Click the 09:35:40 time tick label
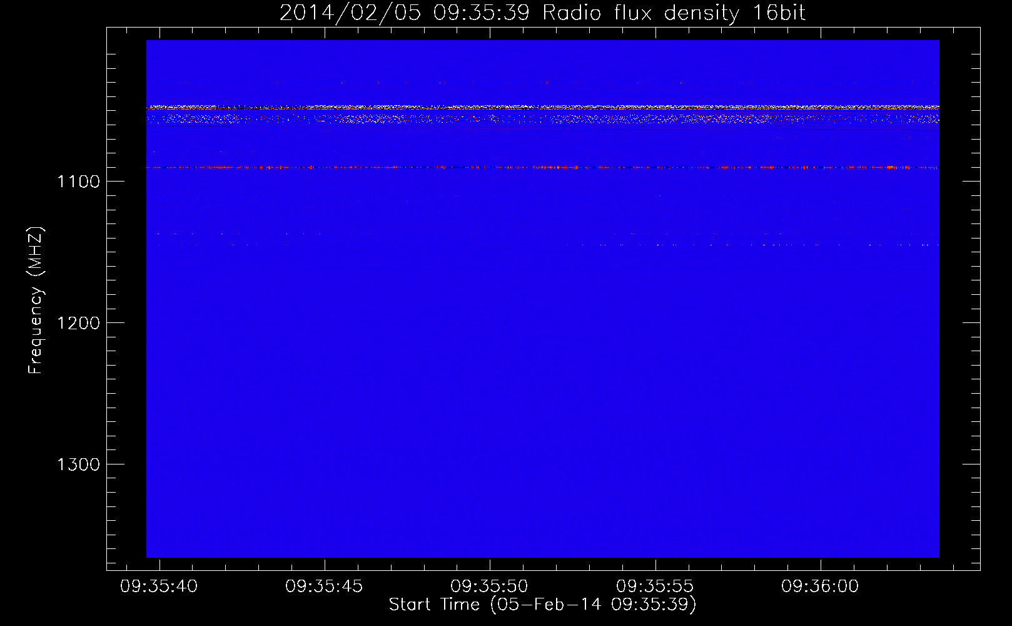The height and width of the screenshot is (626, 1012). (x=159, y=587)
